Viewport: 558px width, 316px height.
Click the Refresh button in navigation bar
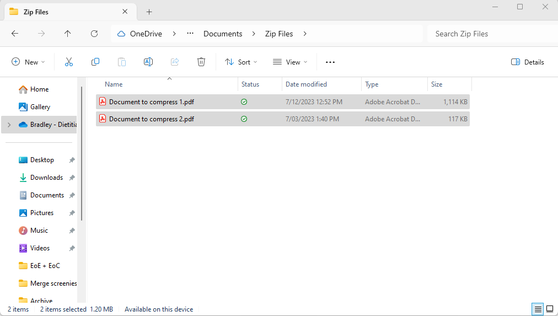[x=94, y=34]
